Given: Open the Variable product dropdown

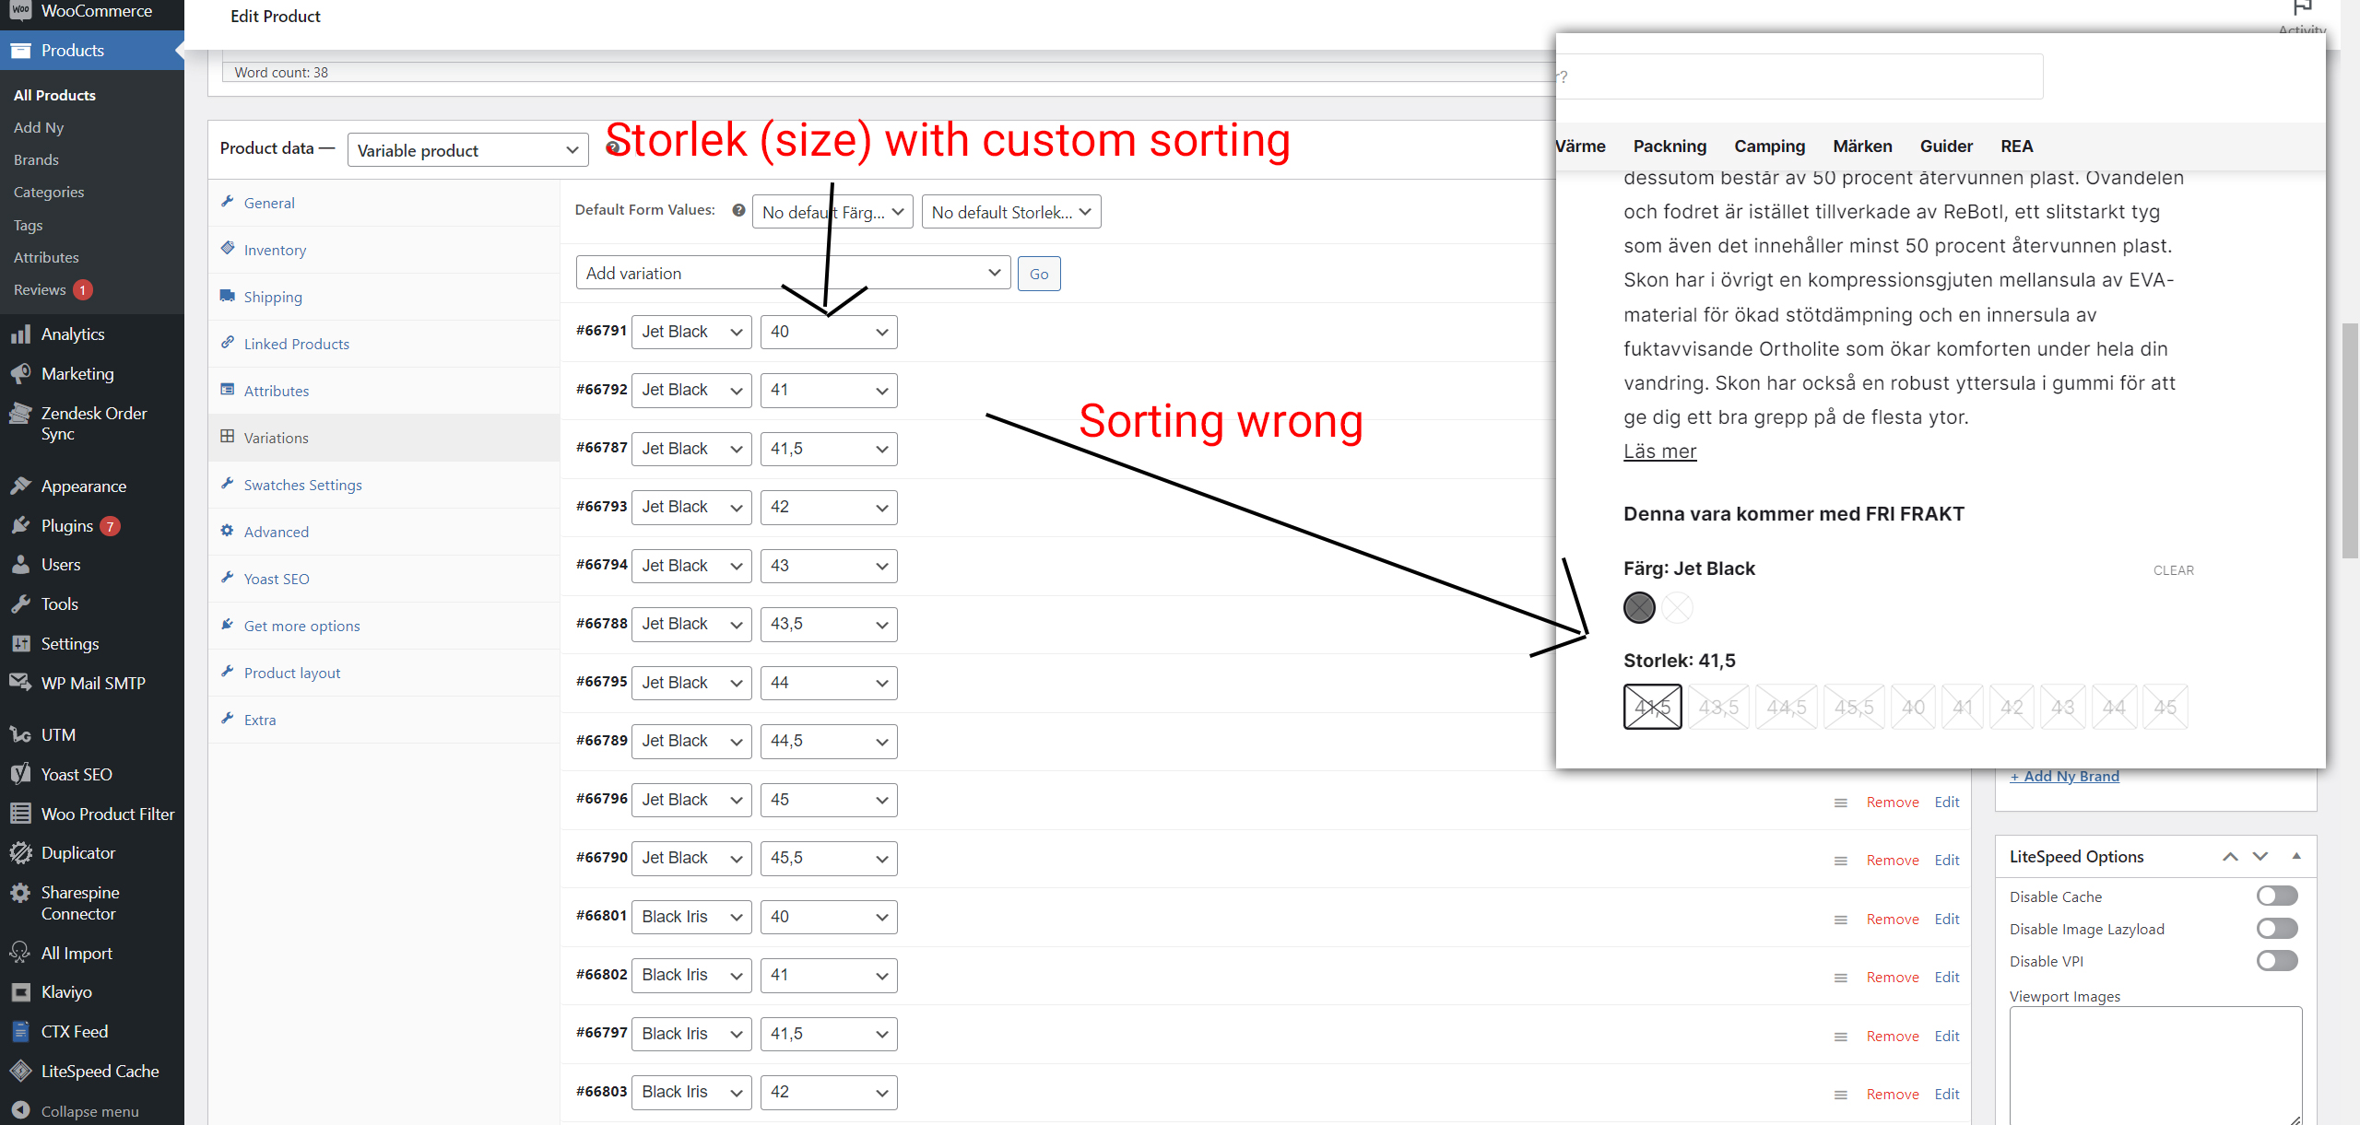Looking at the screenshot, I should (467, 149).
